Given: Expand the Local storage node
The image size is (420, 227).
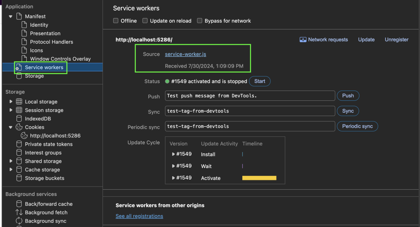Looking at the screenshot, I should tap(11, 102).
